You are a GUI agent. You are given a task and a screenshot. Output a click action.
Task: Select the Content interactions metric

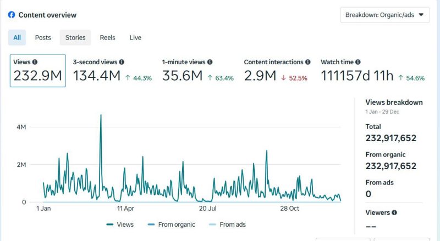(x=277, y=71)
